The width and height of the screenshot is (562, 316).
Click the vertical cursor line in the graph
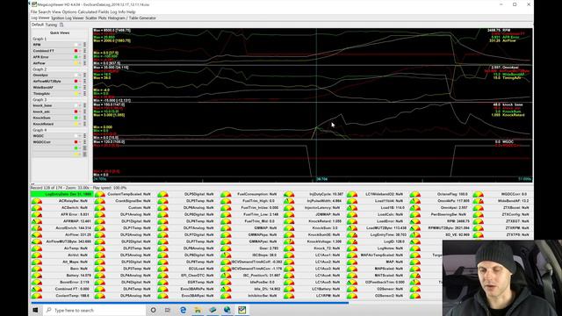tap(316, 102)
